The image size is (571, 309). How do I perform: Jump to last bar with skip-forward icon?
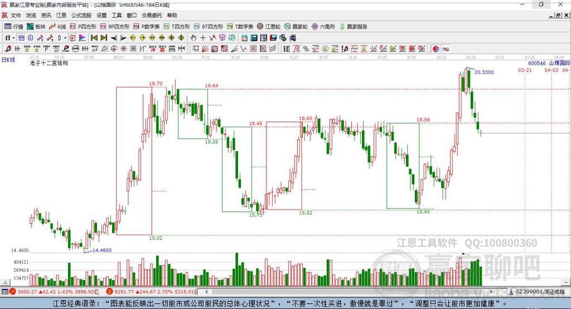coord(104,38)
